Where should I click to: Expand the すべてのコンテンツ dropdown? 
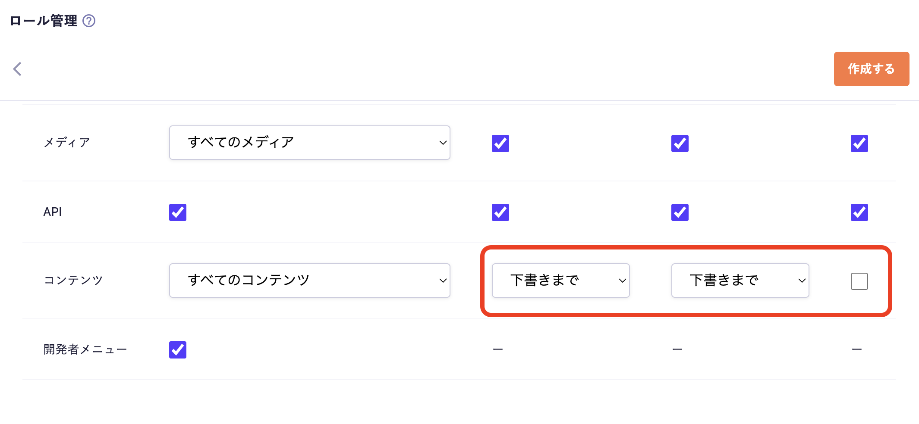coord(309,281)
